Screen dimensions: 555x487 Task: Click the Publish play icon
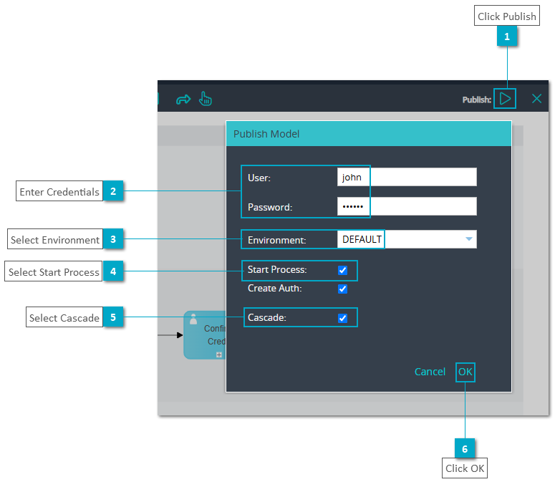505,98
